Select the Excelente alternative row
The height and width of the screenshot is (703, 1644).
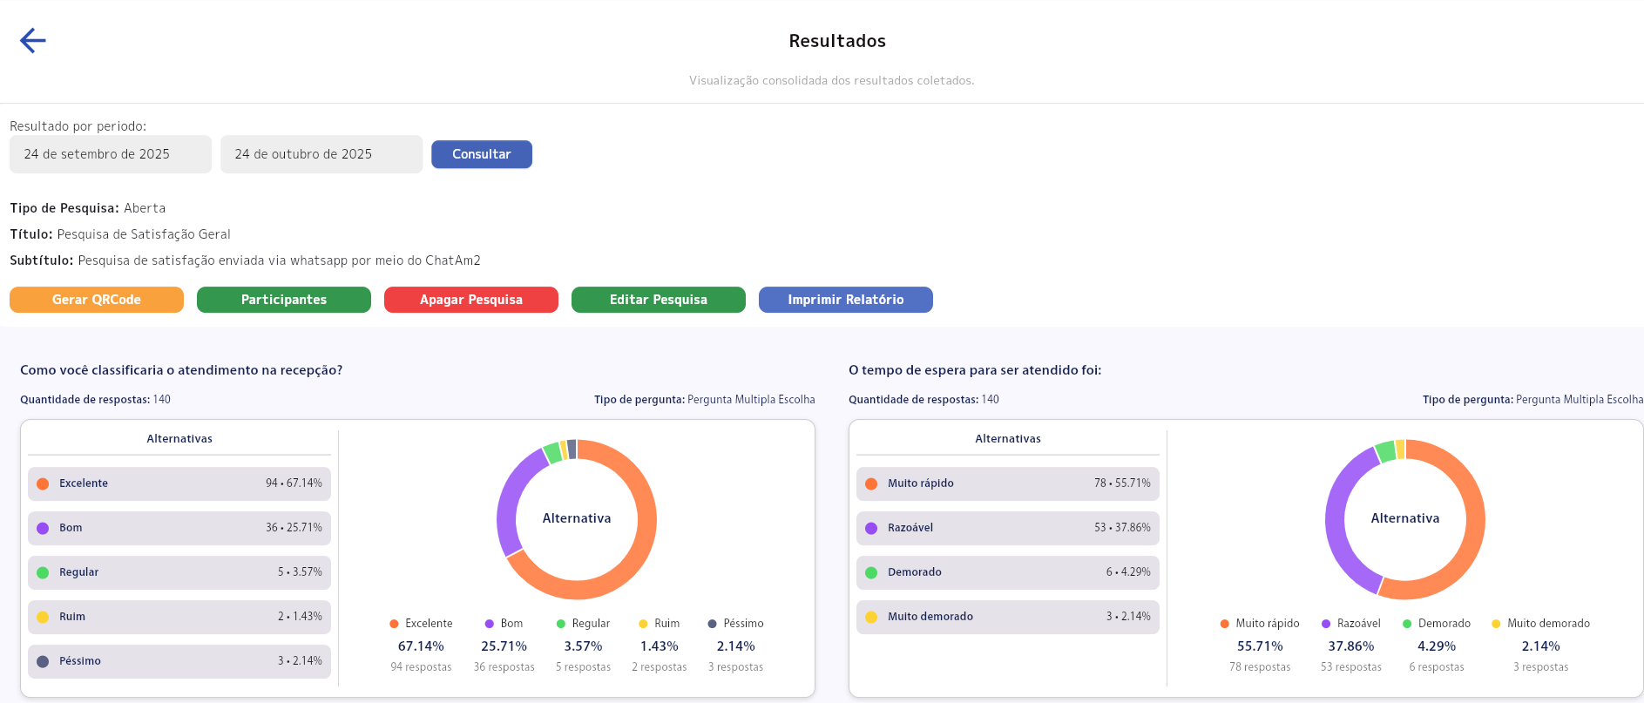coord(179,483)
